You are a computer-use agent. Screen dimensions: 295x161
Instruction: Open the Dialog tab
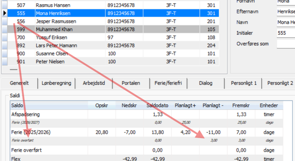206,83
